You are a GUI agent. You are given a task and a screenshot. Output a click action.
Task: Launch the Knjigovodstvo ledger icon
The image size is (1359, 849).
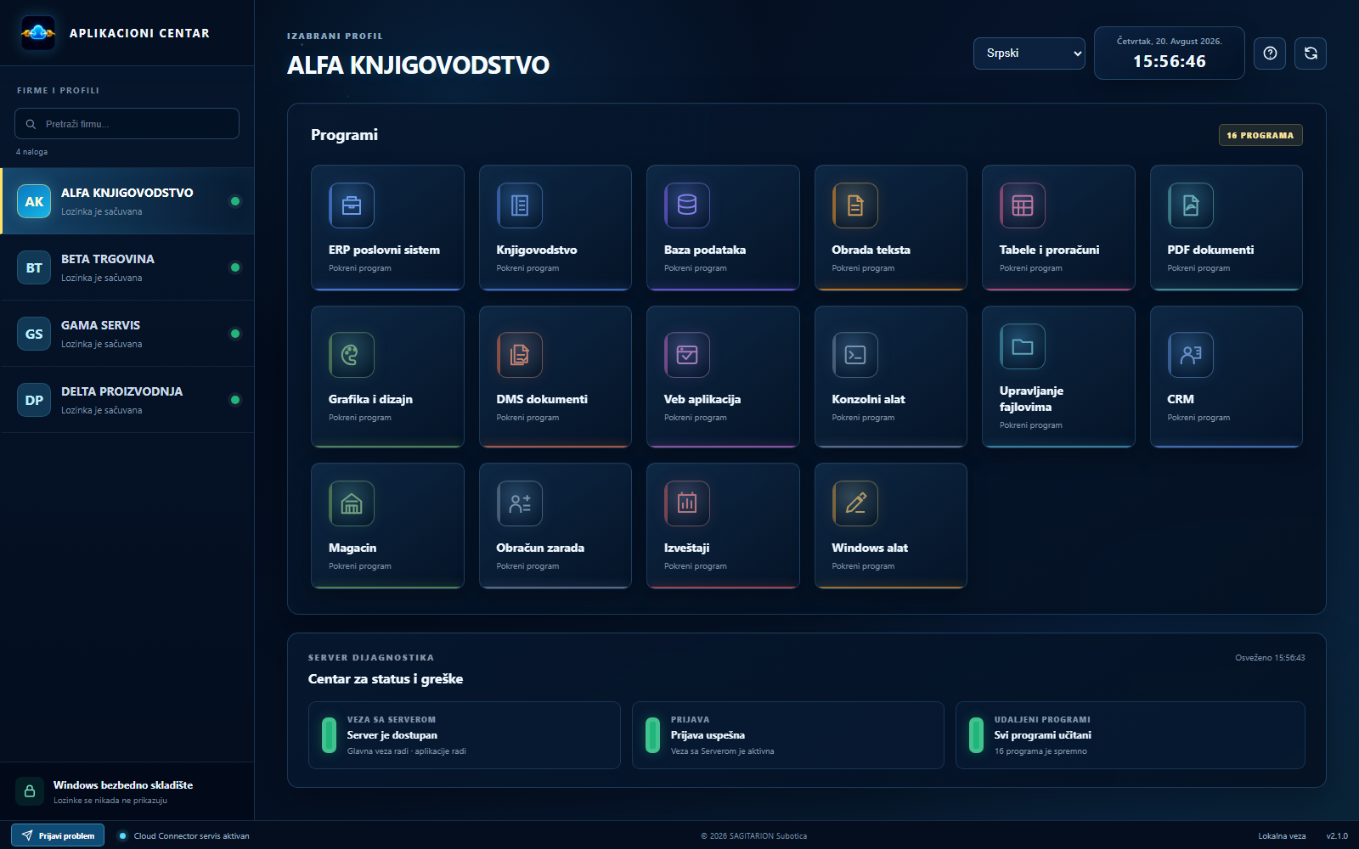pyautogui.click(x=520, y=205)
